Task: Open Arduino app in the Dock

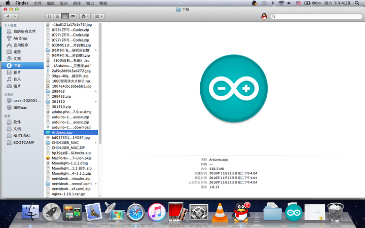Action: click(x=294, y=212)
